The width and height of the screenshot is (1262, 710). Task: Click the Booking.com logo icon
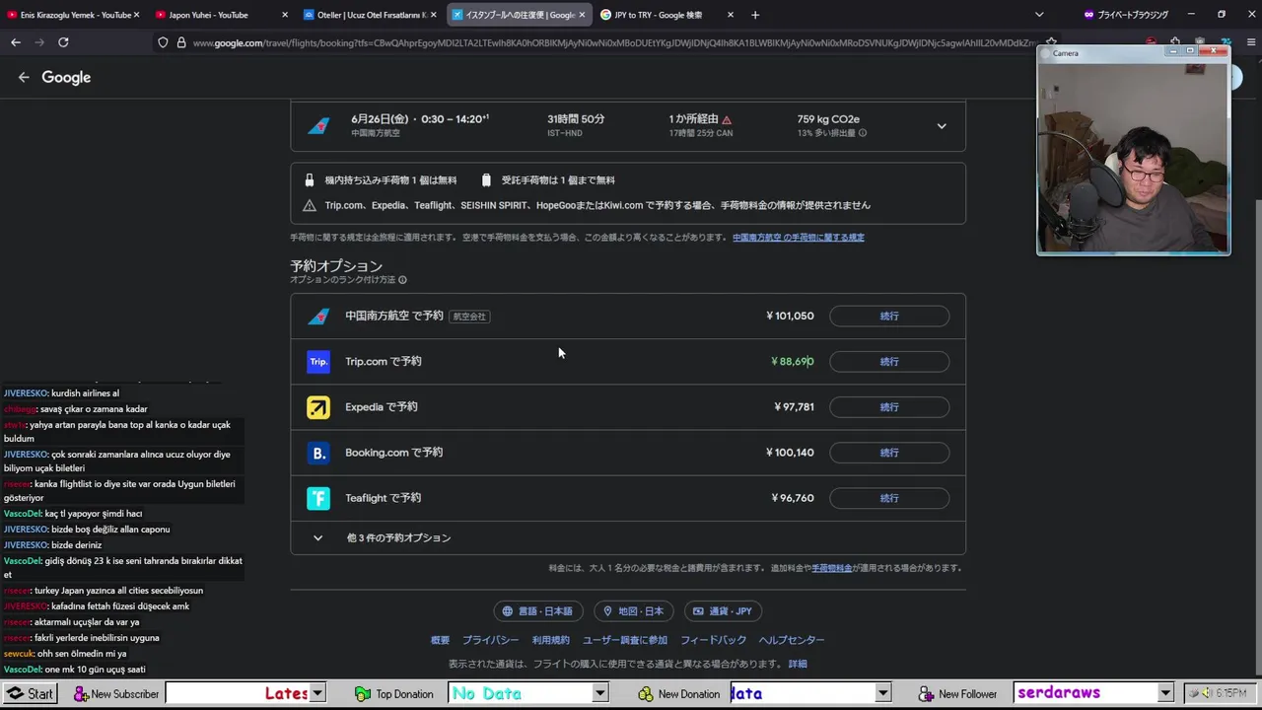click(x=318, y=453)
